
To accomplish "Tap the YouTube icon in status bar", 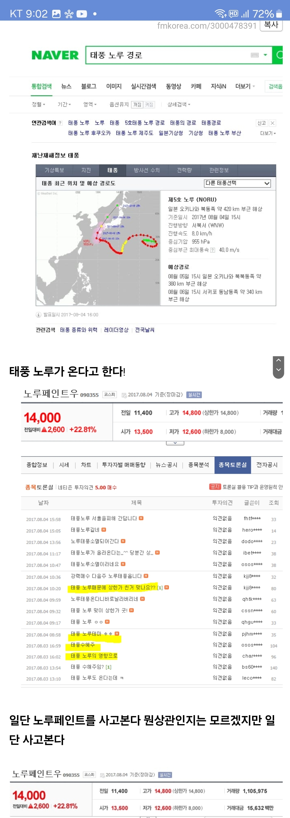I will point(81,14).
